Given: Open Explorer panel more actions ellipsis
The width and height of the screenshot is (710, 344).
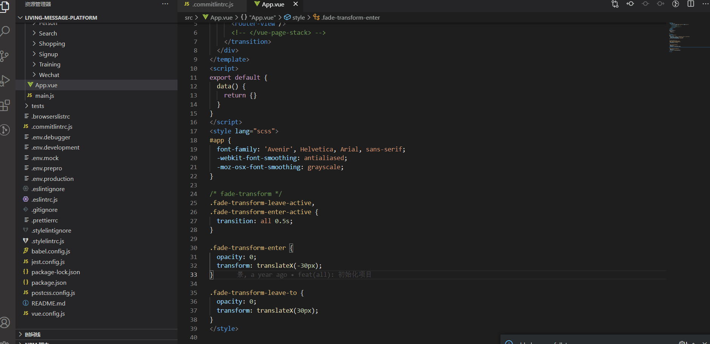Looking at the screenshot, I should [165, 4].
